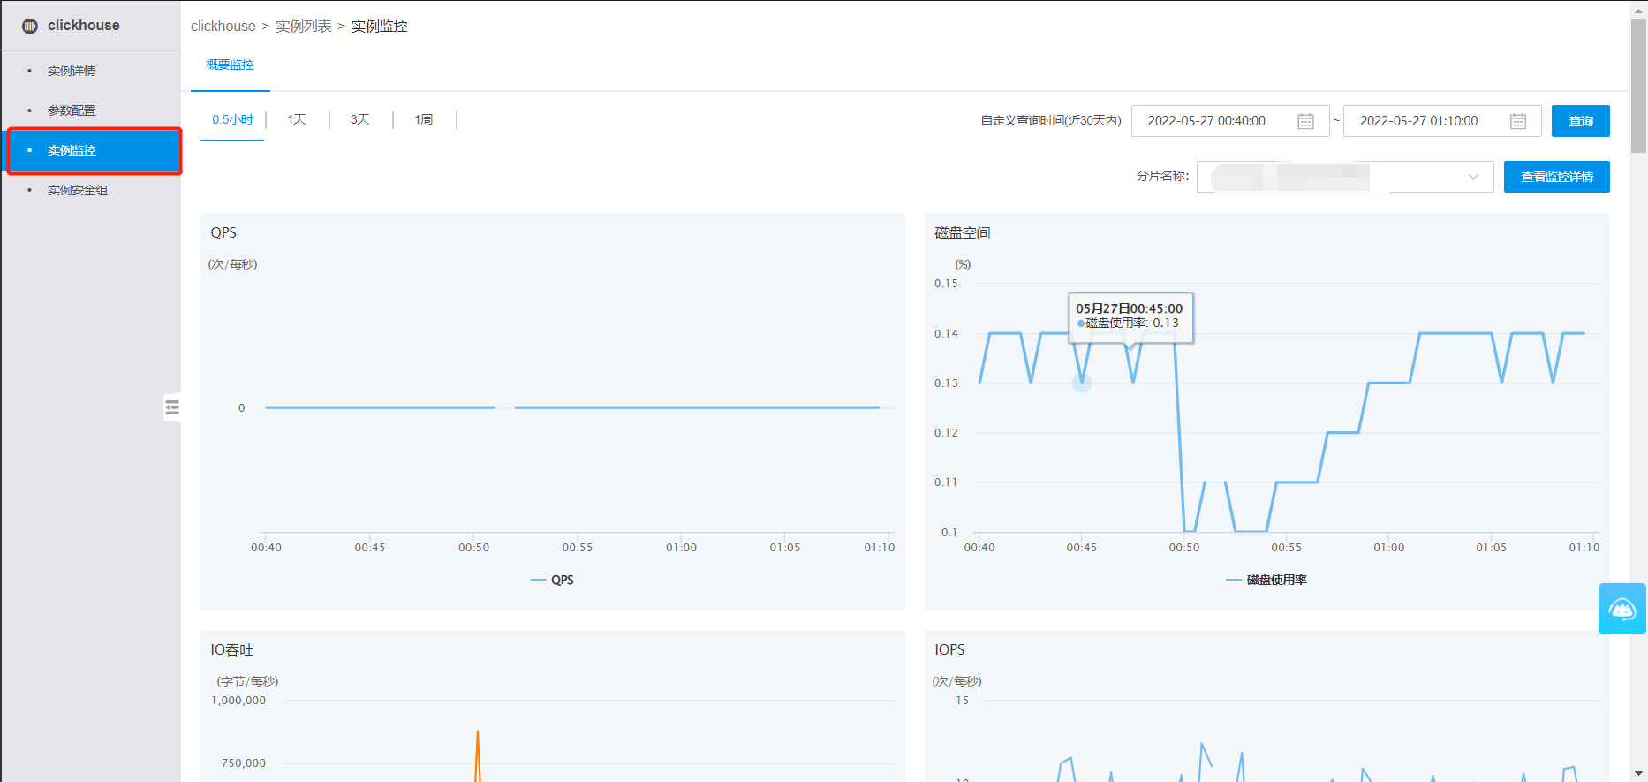Viewport: 1648px width, 782px height.
Task: Click the clickhouse logo icon
Action: coord(30,26)
